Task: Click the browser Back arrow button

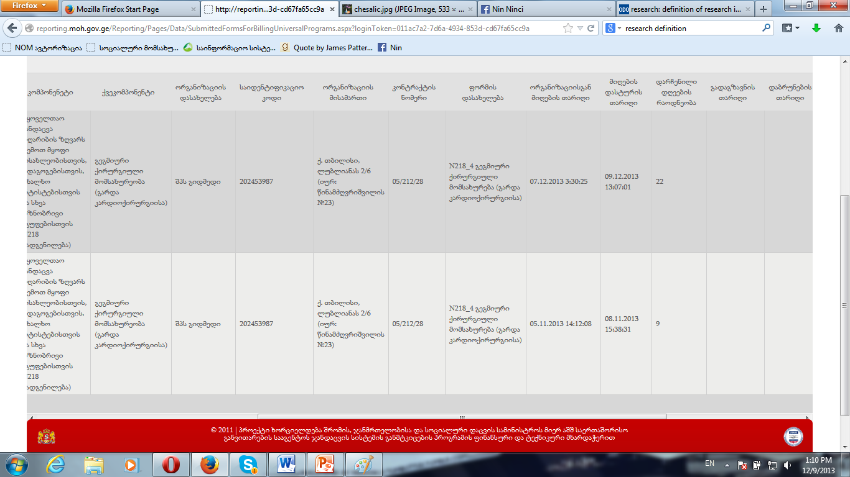Action: [12, 29]
